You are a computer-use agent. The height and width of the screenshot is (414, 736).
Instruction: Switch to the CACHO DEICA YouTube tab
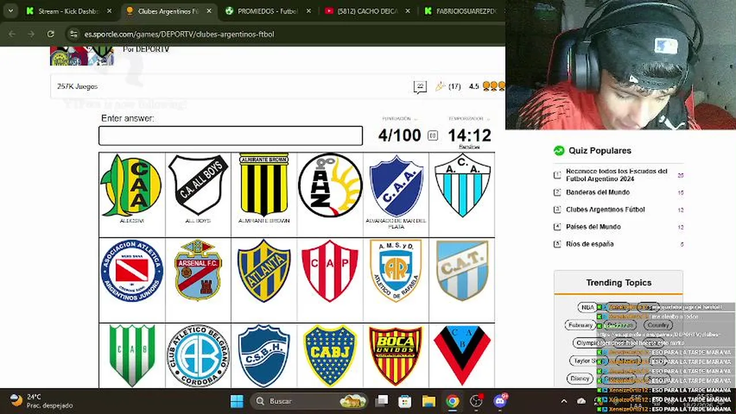click(367, 11)
